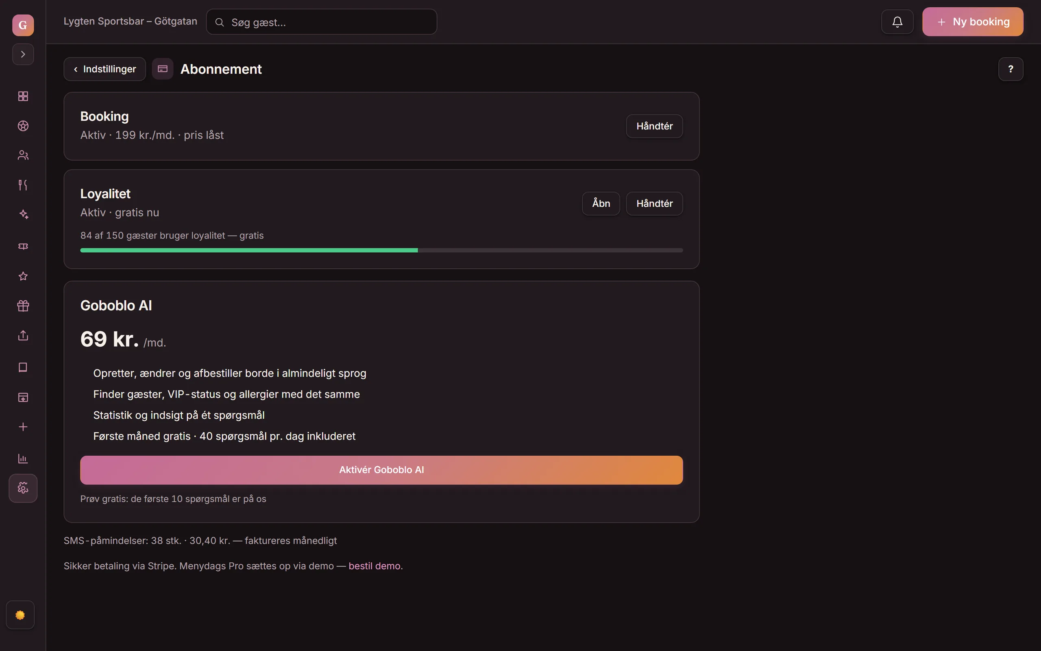Open the guests people icon in sidebar
The height and width of the screenshot is (651, 1041).
tap(23, 155)
